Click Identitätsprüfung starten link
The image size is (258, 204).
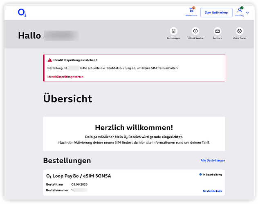(65, 77)
